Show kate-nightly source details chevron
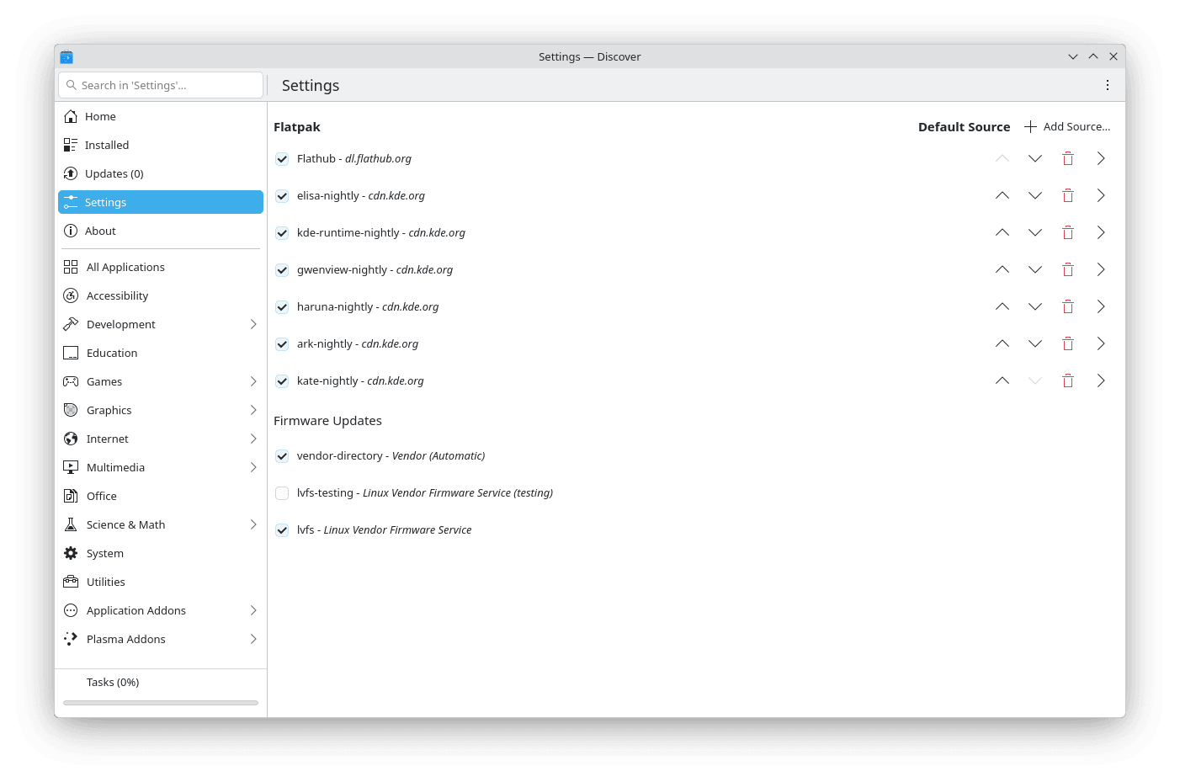 [1101, 380]
